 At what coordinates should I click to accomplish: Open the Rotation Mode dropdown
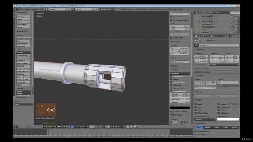225,65
